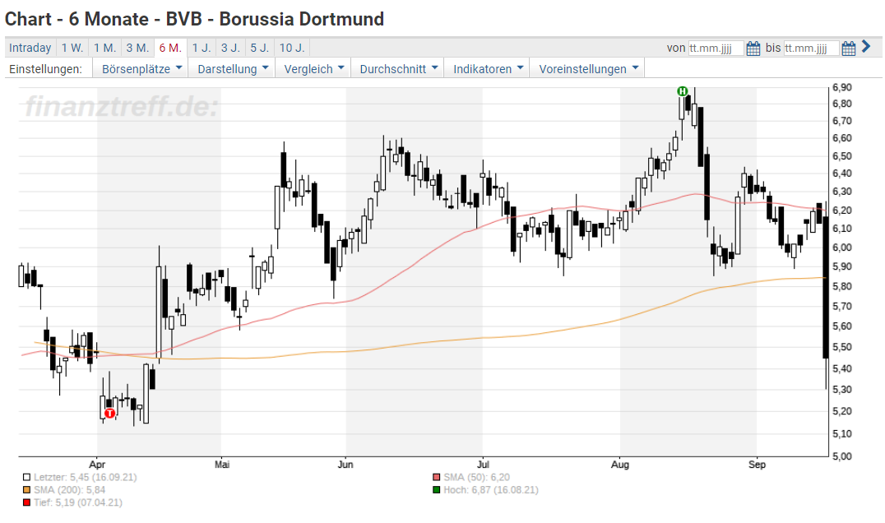
Task: Open the 'bis' date calendar picker icon
Action: pos(848,48)
